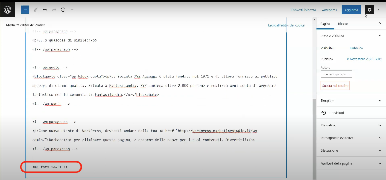Click the Aggiorna button
The image size is (386, 180).
(x=351, y=9)
